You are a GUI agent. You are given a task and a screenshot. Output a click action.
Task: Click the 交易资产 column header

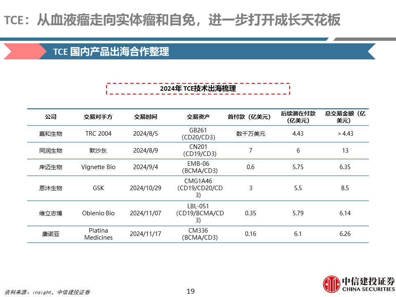(x=198, y=117)
